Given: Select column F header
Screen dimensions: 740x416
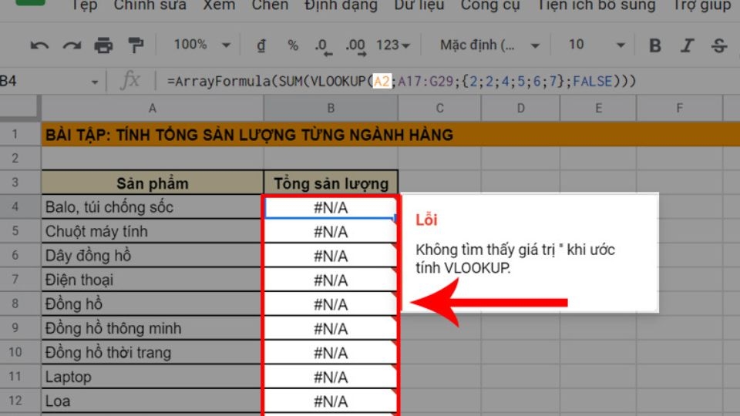Looking at the screenshot, I should point(679,108).
